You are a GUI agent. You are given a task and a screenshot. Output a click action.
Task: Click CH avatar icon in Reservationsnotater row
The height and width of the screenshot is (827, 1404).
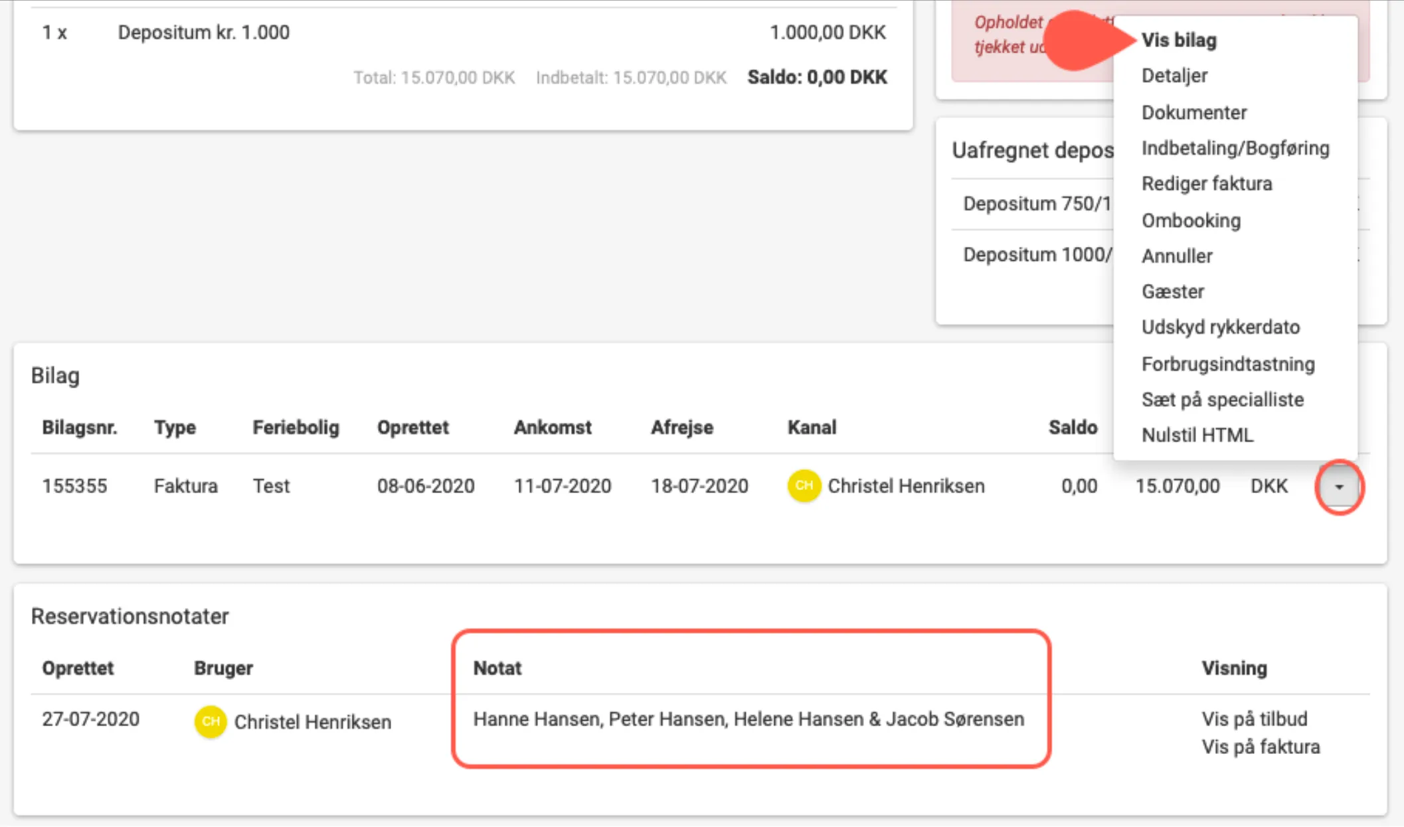pos(210,721)
